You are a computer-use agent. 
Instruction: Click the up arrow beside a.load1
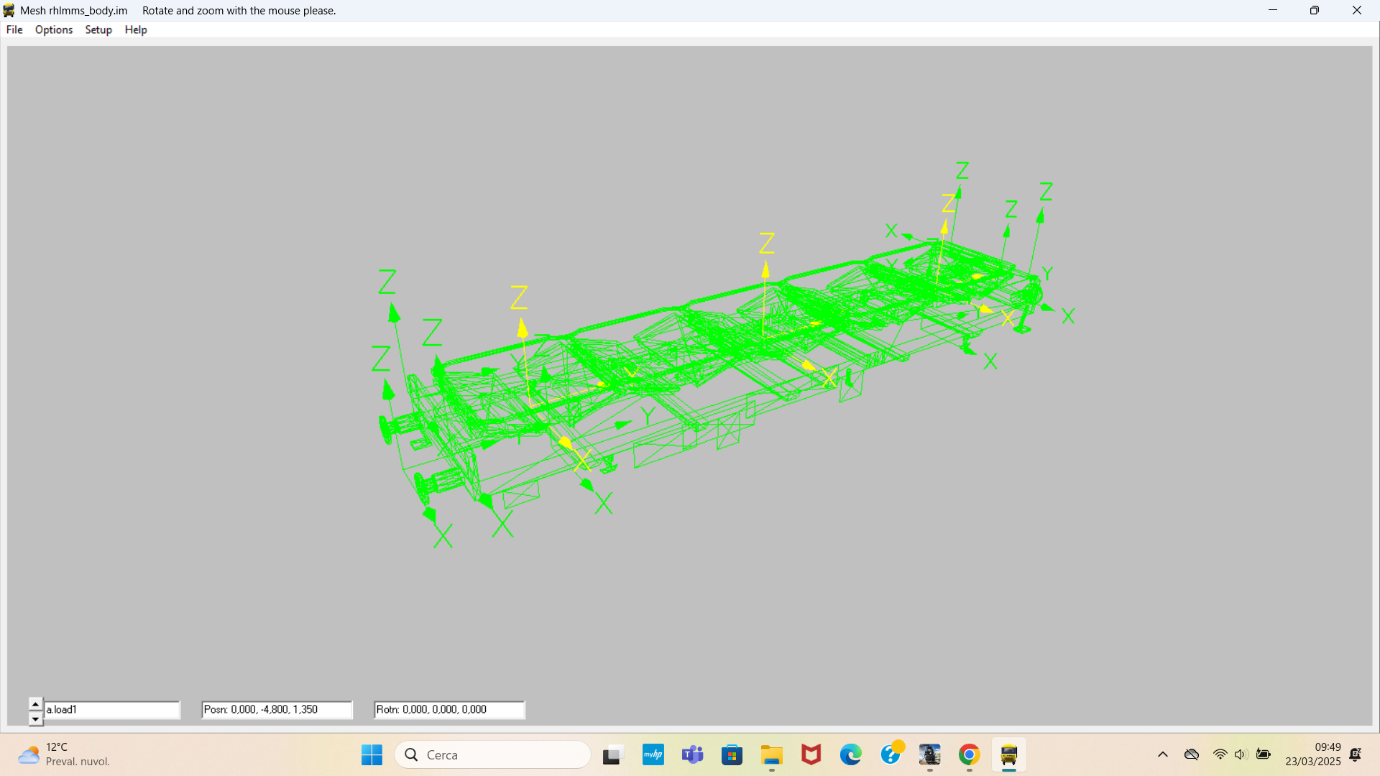coord(35,703)
